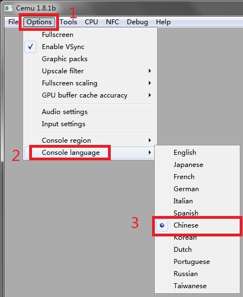
Task: Click the Cemu app icon in title bar
Action: coord(8,8)
